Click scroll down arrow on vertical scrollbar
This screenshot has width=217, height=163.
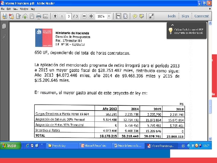[210, 139]
